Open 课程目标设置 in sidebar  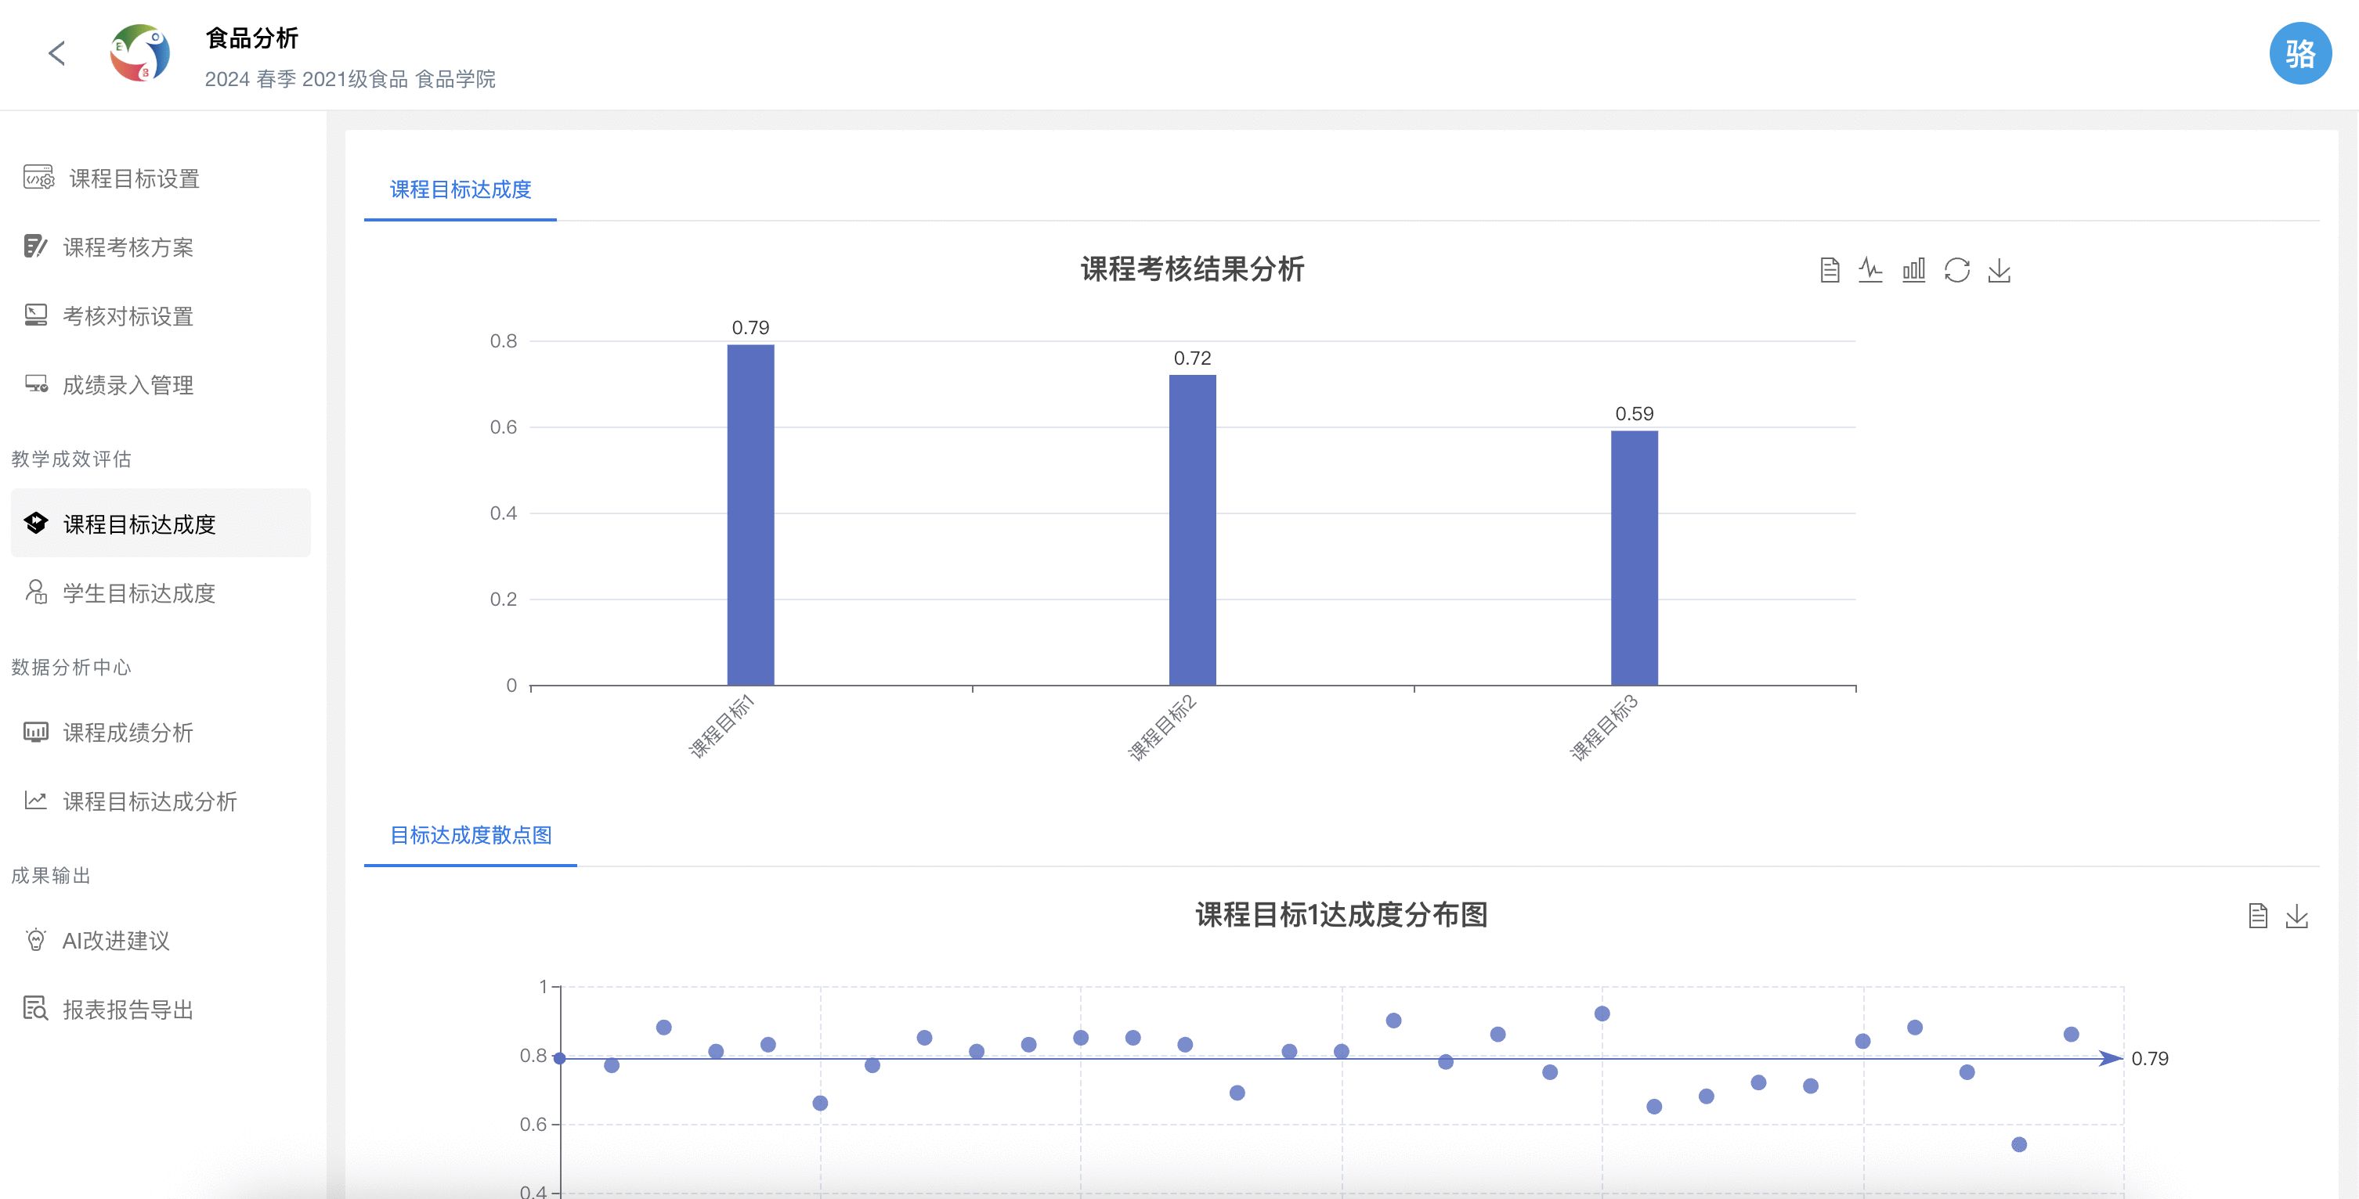click(134, 178)
